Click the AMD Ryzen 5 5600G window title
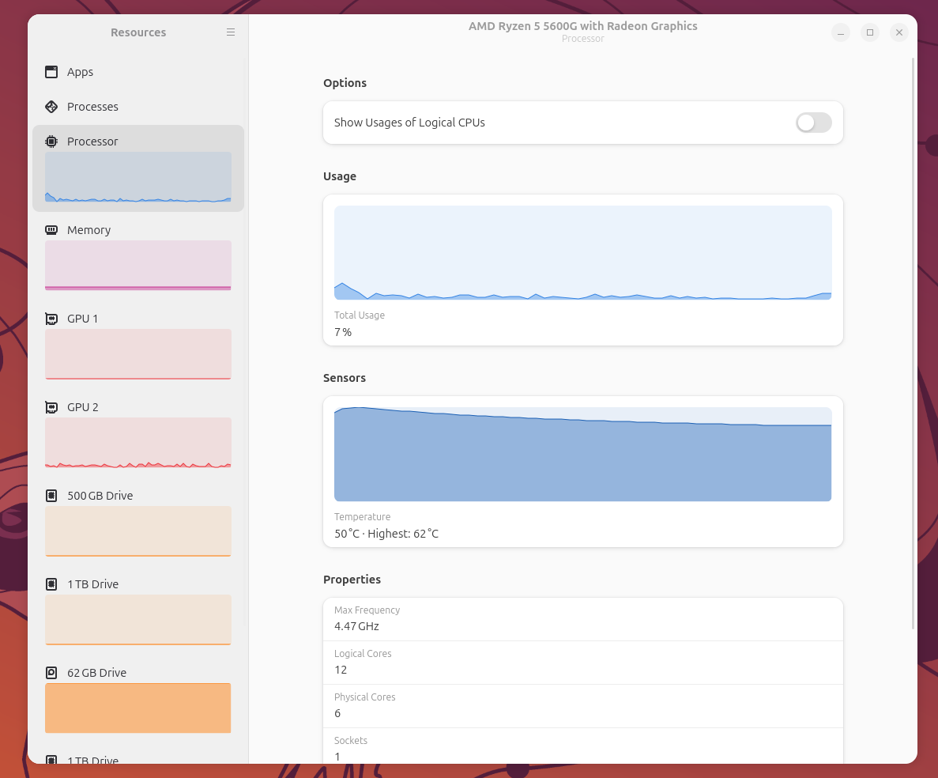The height and width of the screenshot is (778, 938). point(582,26)
